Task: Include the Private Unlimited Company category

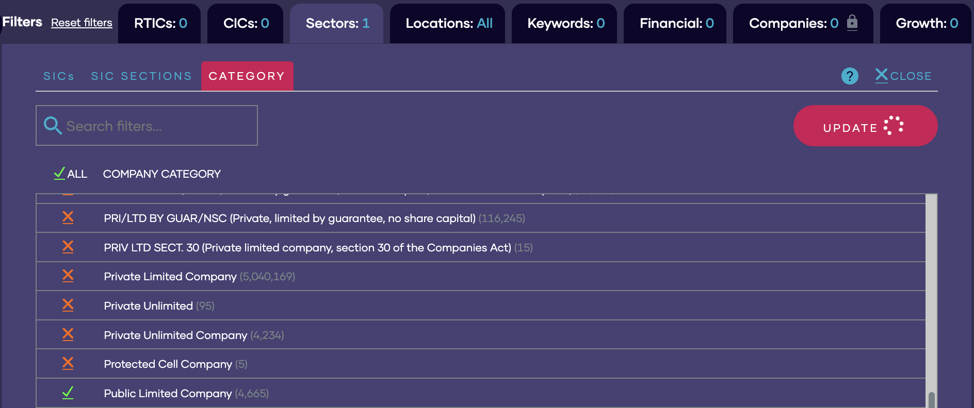Action: 68,335
